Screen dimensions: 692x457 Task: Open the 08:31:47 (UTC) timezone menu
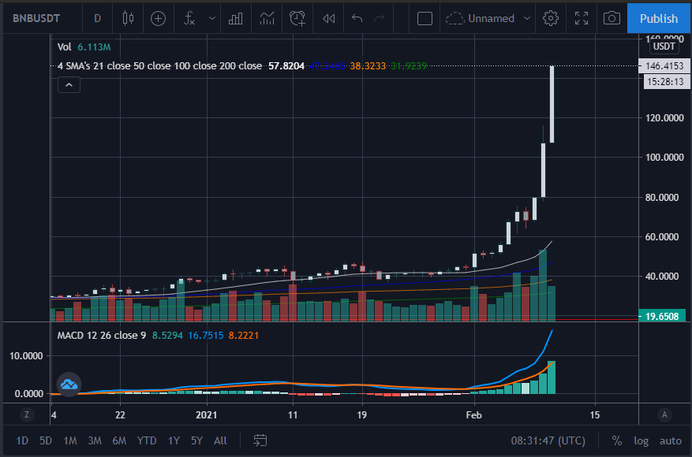point(548,440)
